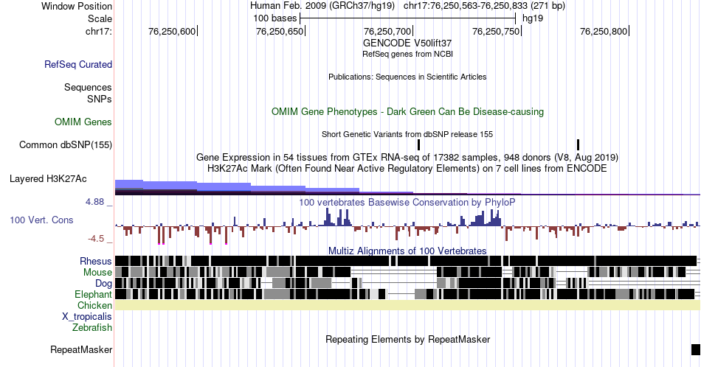Click the 76,250,700 ruler position
The width and height of the screenshot is (701, 367).
coord(387,31)
